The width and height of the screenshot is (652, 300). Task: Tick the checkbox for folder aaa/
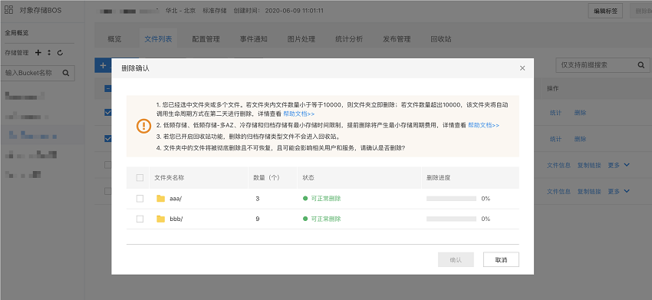click(x=140, y=199)
